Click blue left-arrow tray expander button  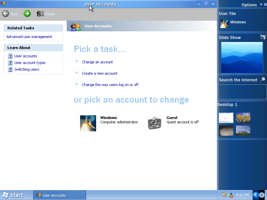(x=256, y=195)
